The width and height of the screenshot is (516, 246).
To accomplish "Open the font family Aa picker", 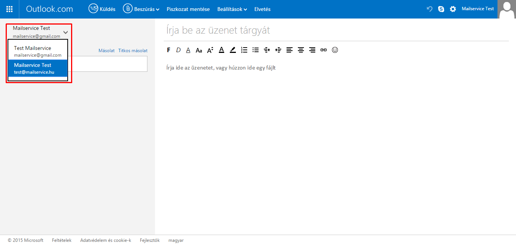I will click(199, 50).
